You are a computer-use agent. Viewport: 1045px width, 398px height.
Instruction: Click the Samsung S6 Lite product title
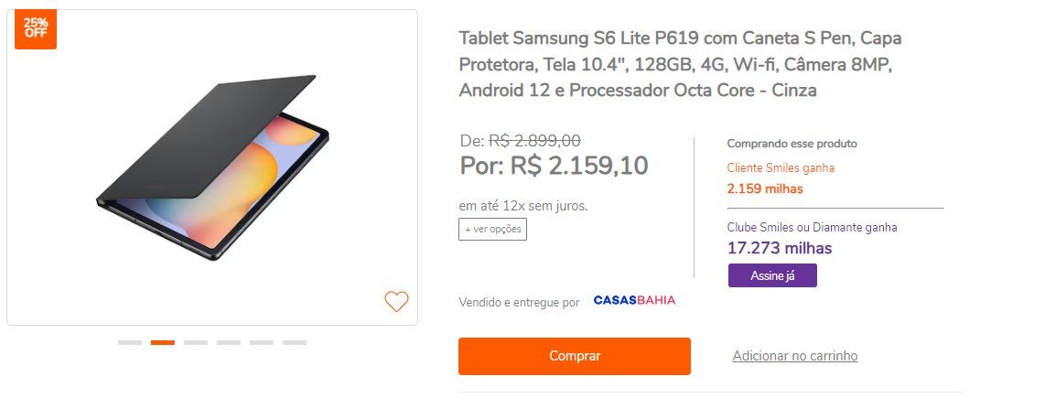[x=680, y=64]
